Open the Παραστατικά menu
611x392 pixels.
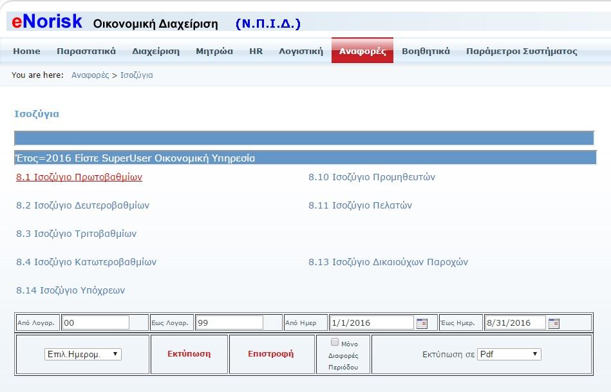(86, 51)
